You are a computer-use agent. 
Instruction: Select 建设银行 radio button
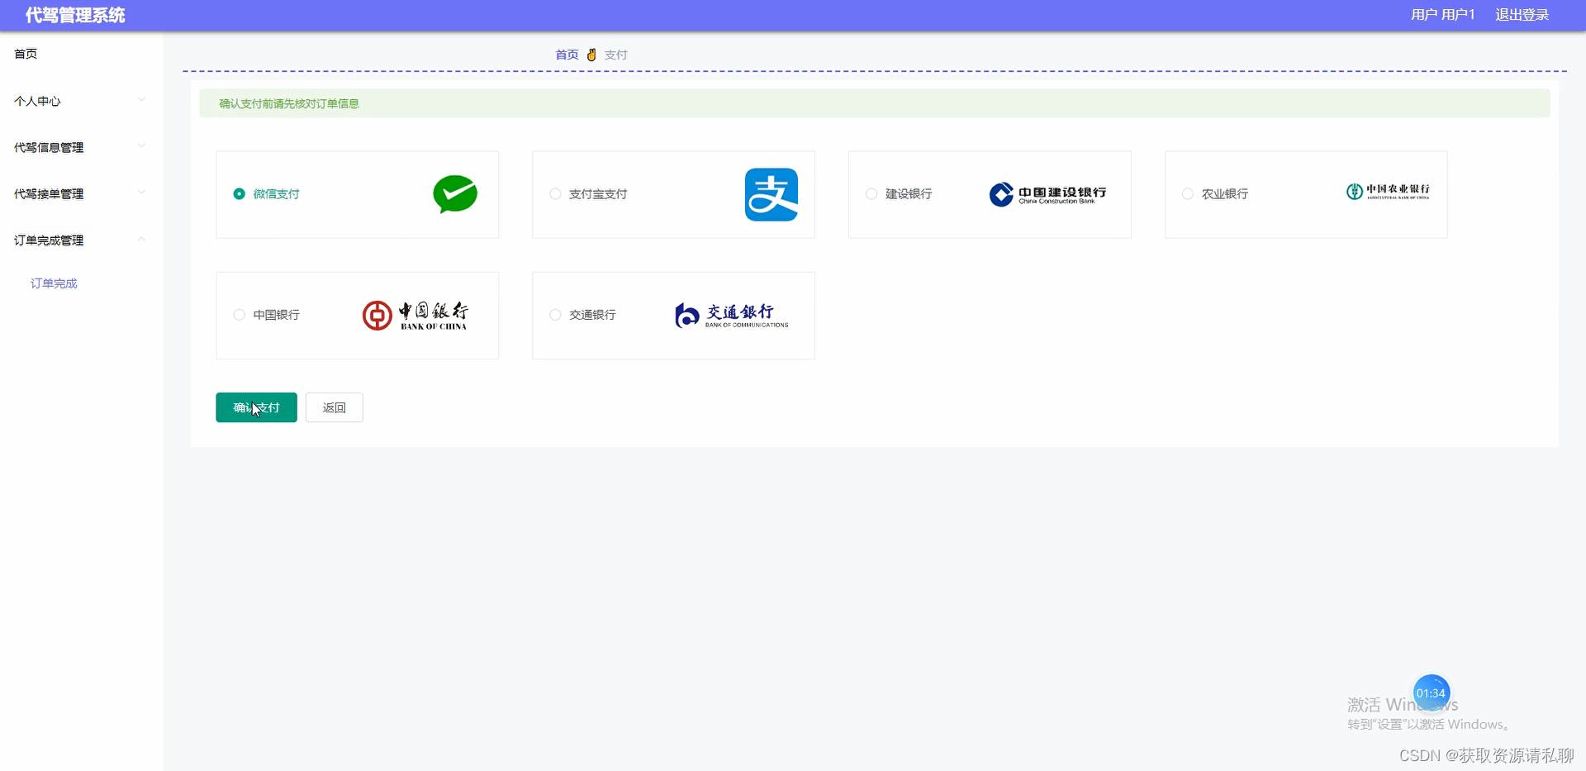pyautogui.click(x=871, y=193)
